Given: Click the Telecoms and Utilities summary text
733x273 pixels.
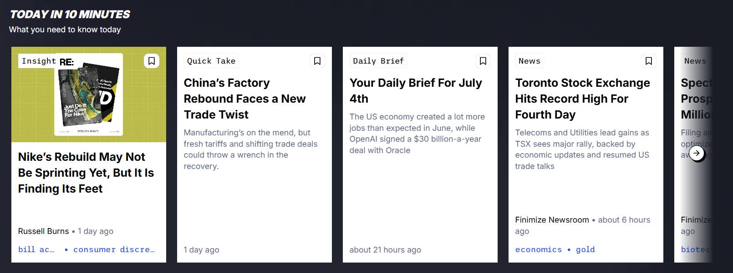Looking at the screenshot, I should 582,149.
